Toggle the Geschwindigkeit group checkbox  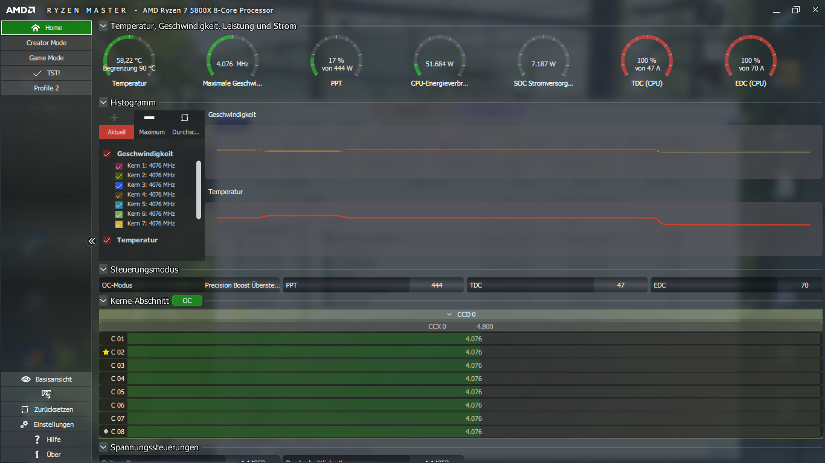(x=107, y=154)
